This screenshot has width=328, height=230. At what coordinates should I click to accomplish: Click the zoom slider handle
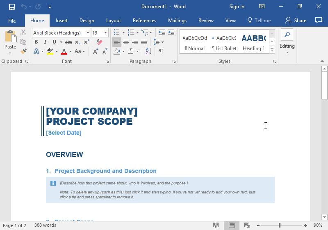[x=280, y=225]
